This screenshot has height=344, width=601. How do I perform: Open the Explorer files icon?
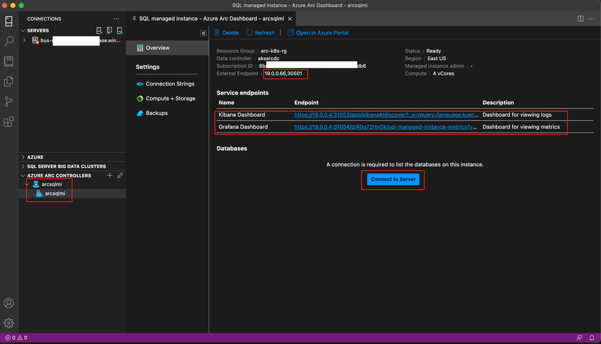tap(9, 81)
